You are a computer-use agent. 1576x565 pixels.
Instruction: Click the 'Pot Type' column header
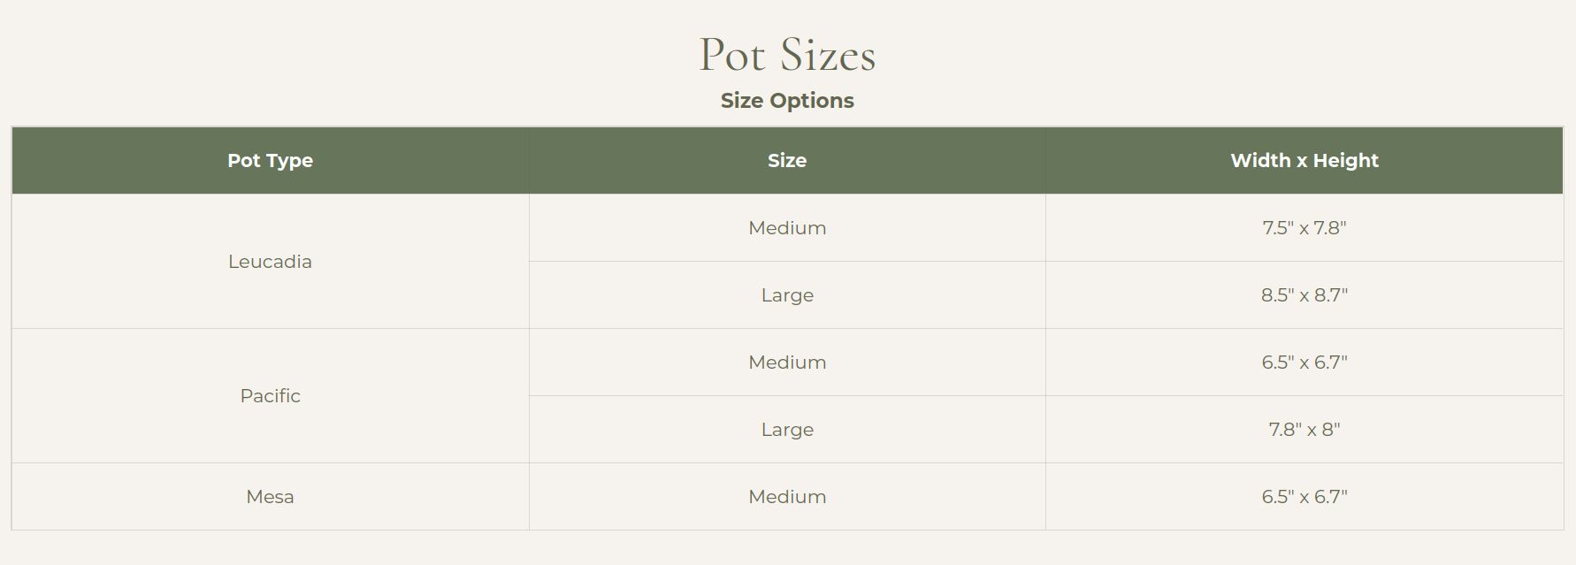(x=270, y=161)
